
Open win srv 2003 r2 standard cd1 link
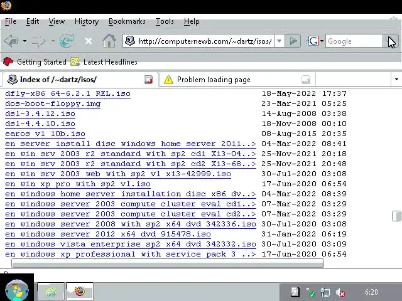pos(131,154)
